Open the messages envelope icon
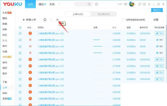This screenshot has height=106, width=167. coord(125,4)
